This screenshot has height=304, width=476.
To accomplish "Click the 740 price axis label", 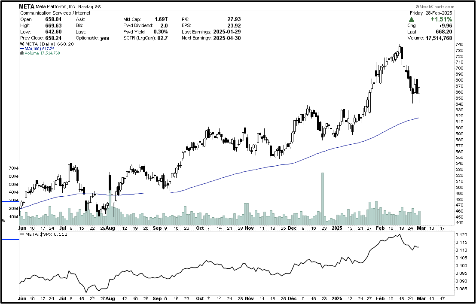I will (459, 45).
